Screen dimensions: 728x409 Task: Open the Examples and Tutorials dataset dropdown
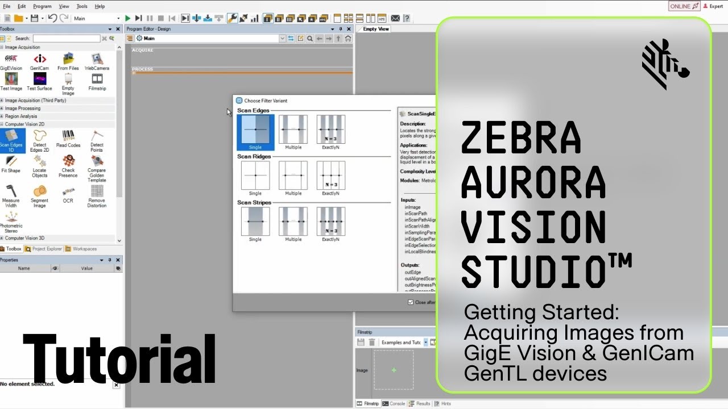pyautogui.click(x=426, y=343)
